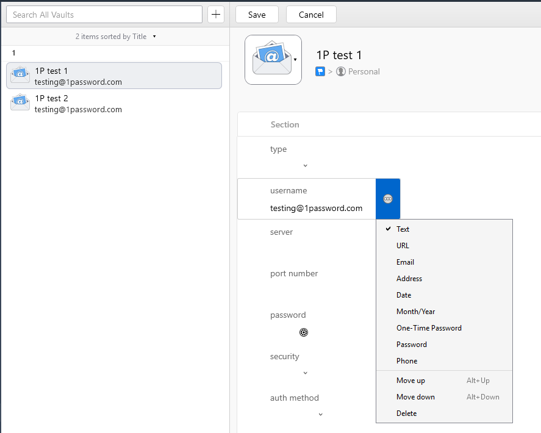Select 1P test 2 in item list
The height and width of the screenshot is (433, 541).
[114, 104]
